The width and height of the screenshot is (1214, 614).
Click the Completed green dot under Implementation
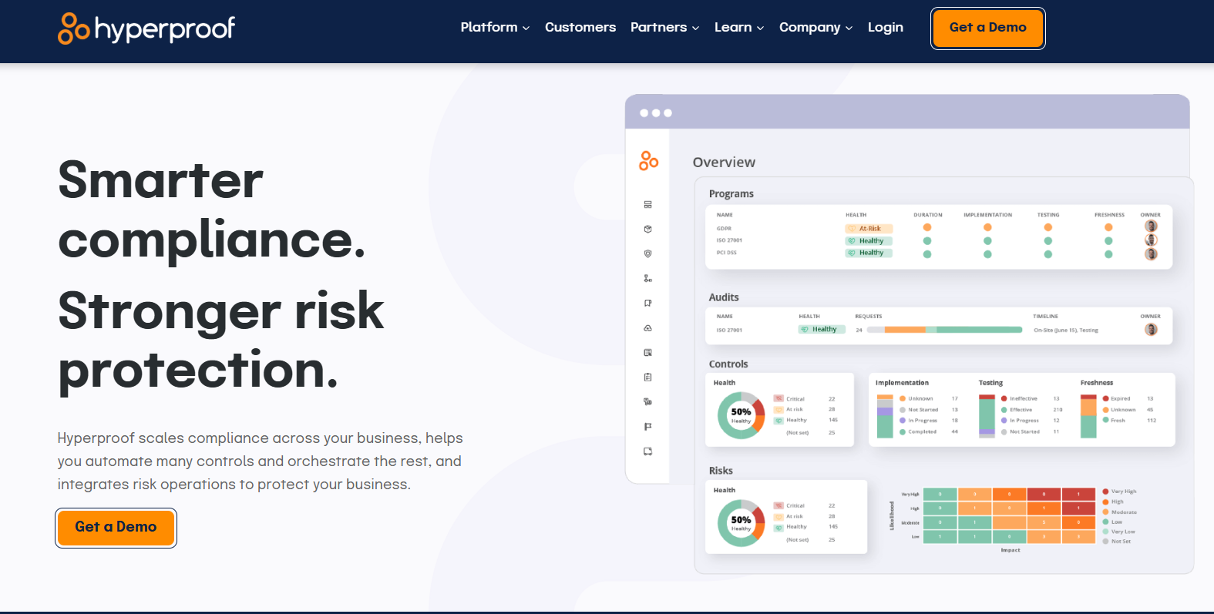coord(903,432)
